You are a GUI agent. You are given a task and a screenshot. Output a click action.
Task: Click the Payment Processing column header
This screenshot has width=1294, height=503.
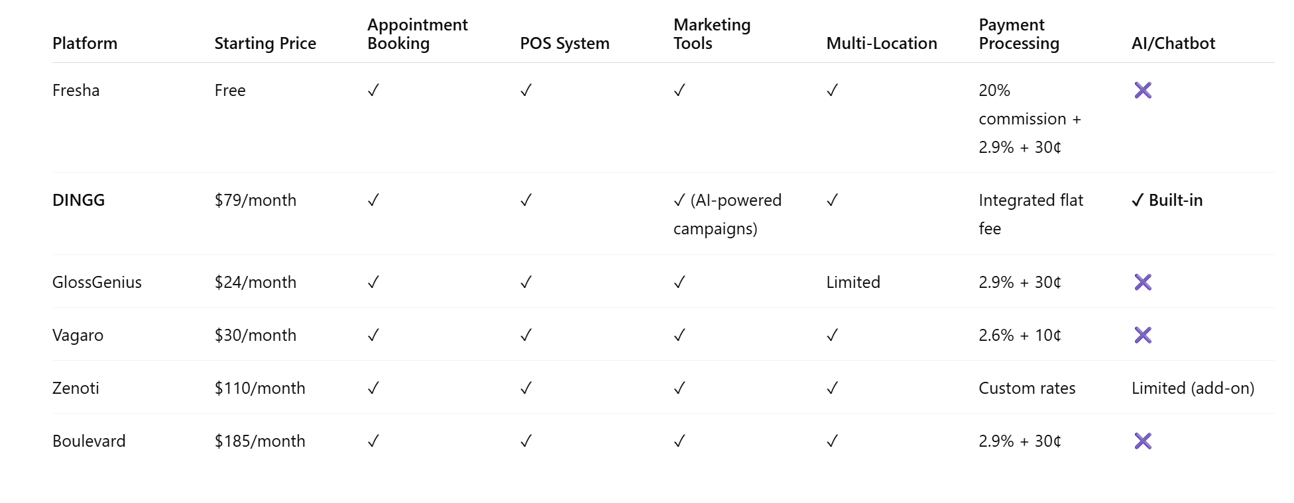(1019, 34)
